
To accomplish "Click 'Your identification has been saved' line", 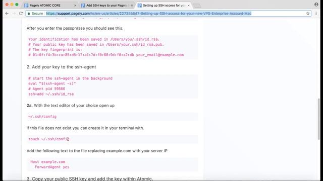I will point(94,39).
